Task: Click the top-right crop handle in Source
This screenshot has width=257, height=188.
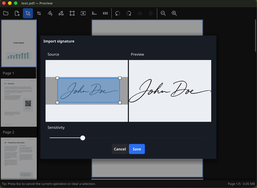Action: [120, 78]
